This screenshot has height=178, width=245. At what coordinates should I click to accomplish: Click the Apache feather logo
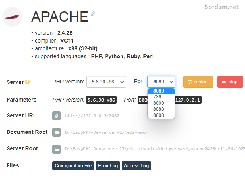pyautogui.click(x=12, y=17)
